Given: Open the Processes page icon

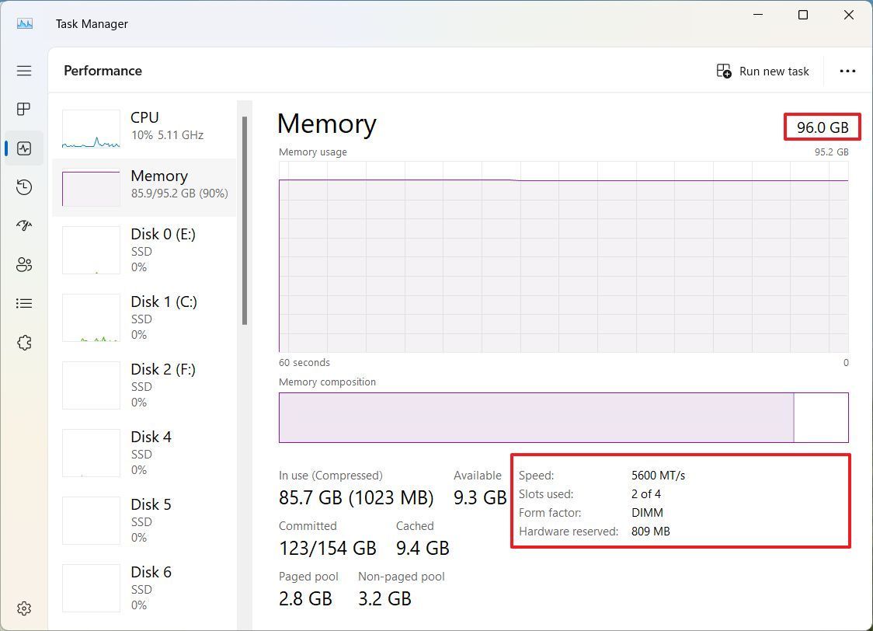Looking at the screenshot, I should [x=24, y=109].
